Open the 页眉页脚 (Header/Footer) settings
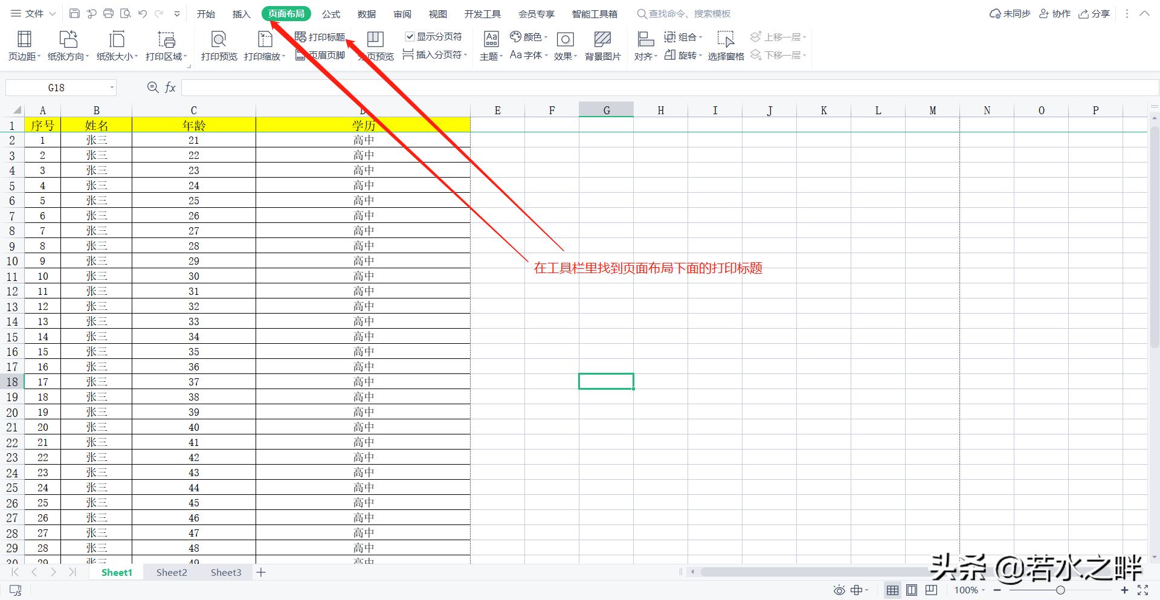The height and width of the screenshot is (600, 1160). (x=320, y=55)
